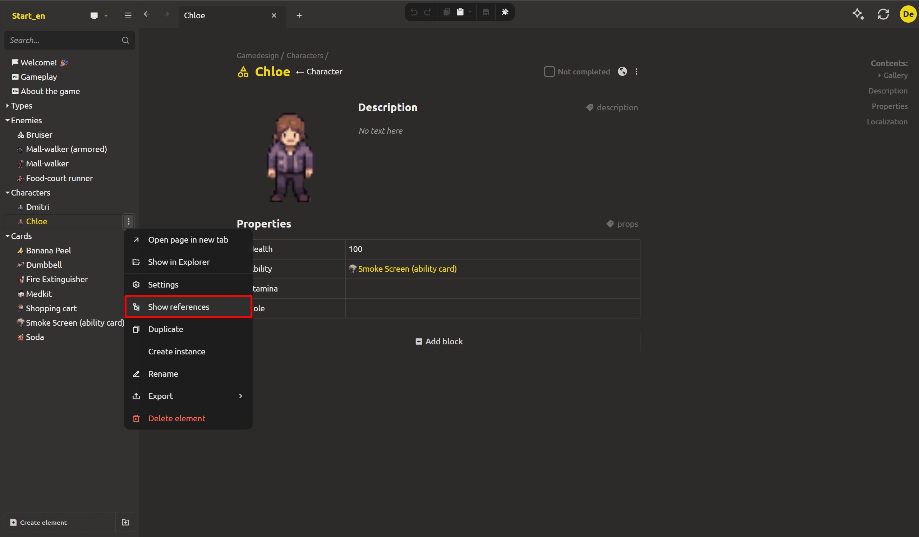919x537 pixels.
Task: Click the save disk icon
Action: pyautogui.click(x=486, y=12)
